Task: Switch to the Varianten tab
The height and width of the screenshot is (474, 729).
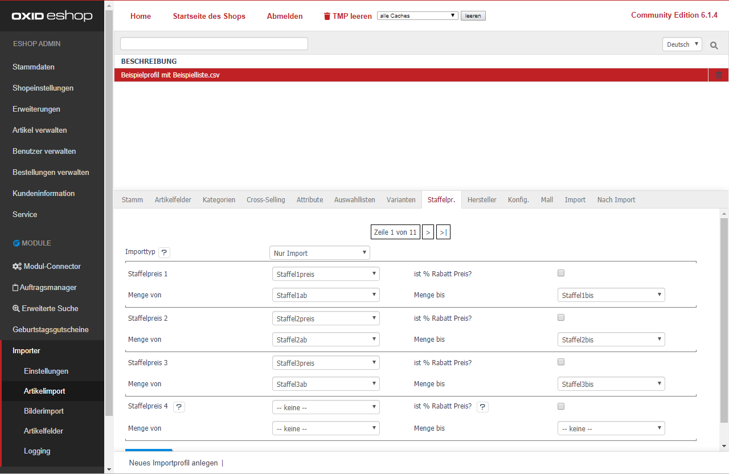Action: [x=401, y=200]
